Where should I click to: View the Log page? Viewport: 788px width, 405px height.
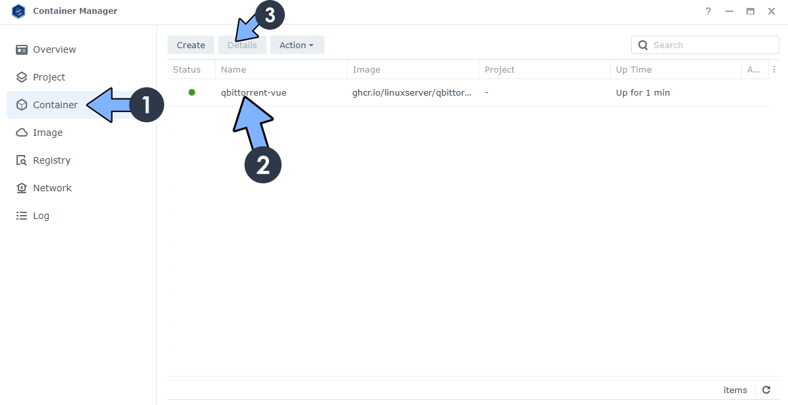pos(81,216)
